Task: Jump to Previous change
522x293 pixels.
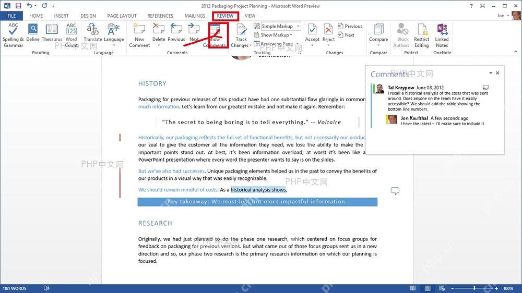Action: [x=350, y=26]
